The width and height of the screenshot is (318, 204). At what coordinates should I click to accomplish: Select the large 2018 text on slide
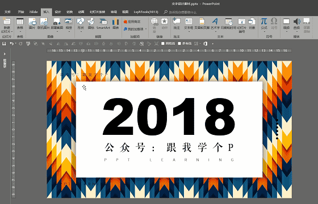pos(169,116)
